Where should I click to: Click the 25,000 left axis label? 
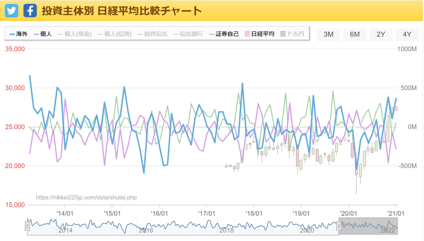coord(16,127)
